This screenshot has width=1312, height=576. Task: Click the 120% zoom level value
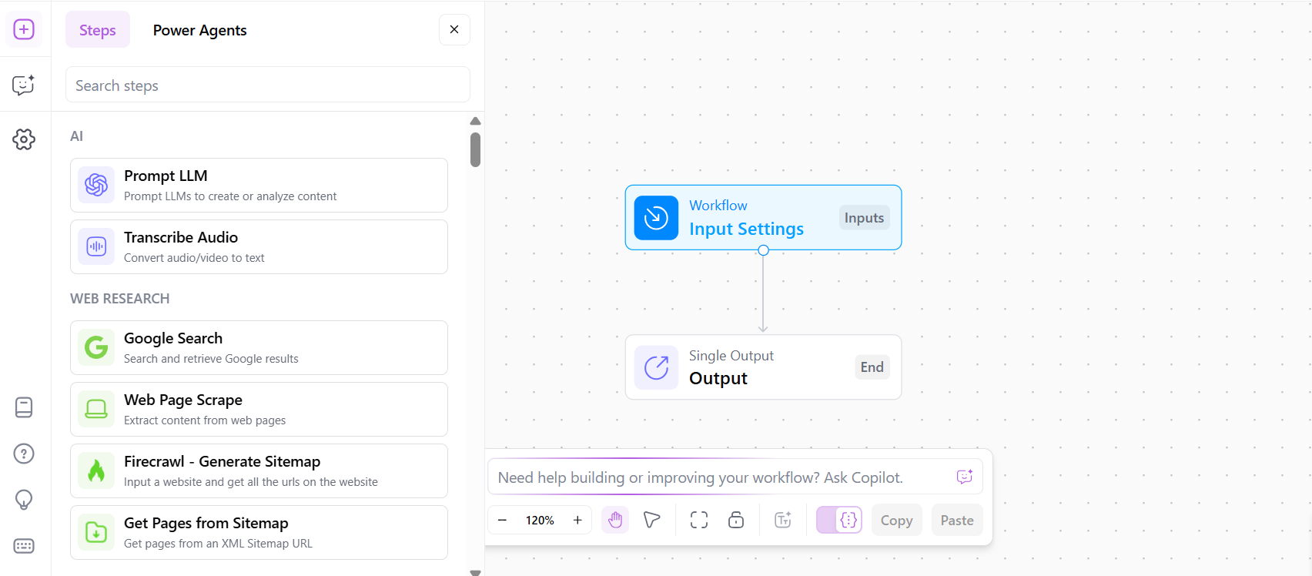coord(540,521)
